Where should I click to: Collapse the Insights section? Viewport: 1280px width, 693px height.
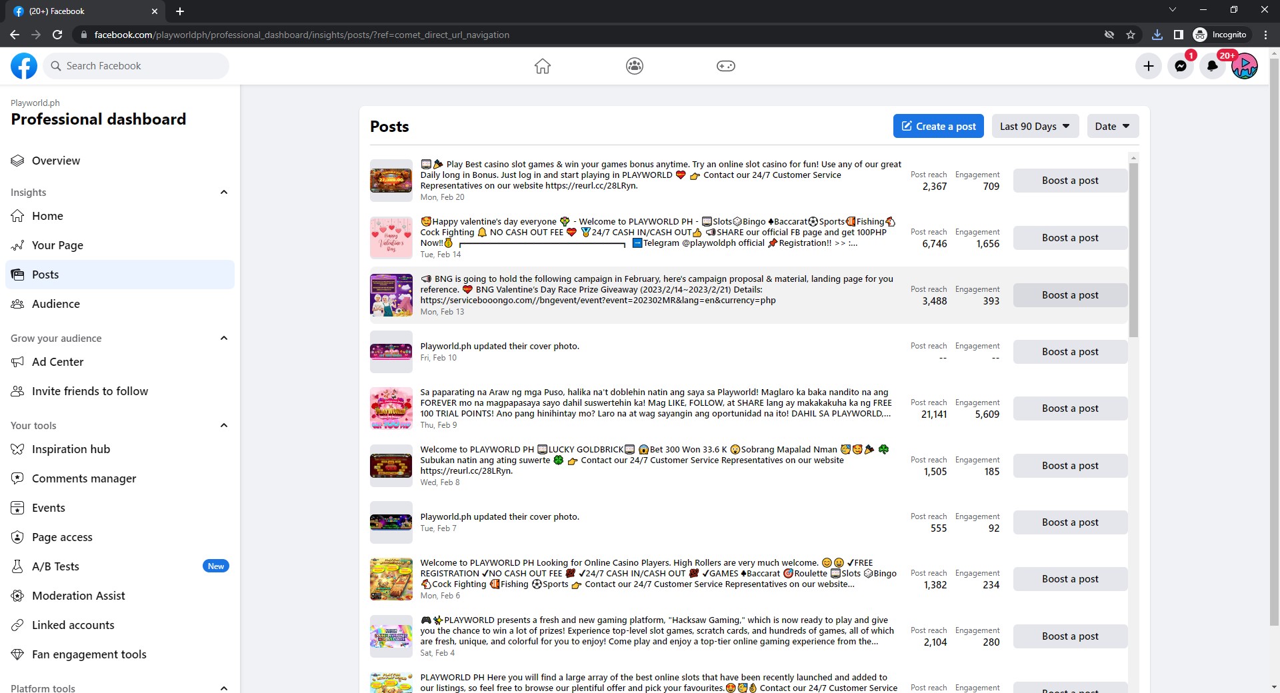coord(224,193)
